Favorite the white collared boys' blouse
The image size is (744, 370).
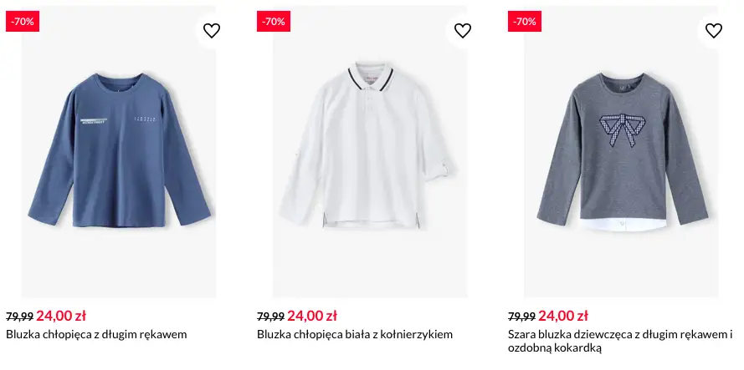click(463, 31)
